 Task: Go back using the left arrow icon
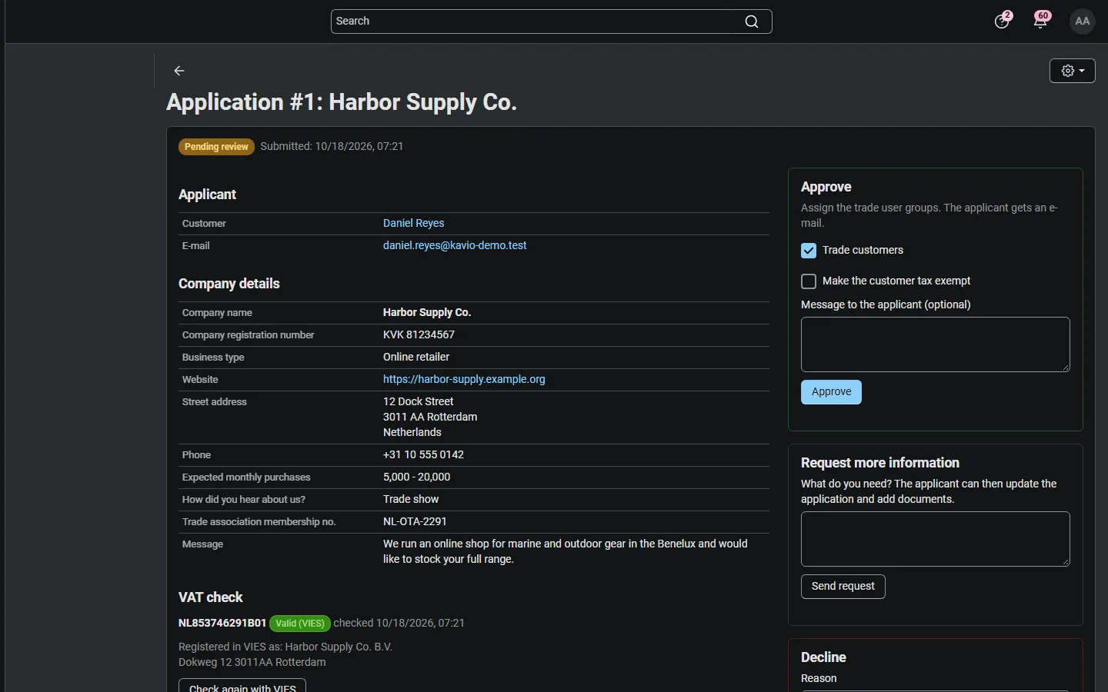[179, 71]
